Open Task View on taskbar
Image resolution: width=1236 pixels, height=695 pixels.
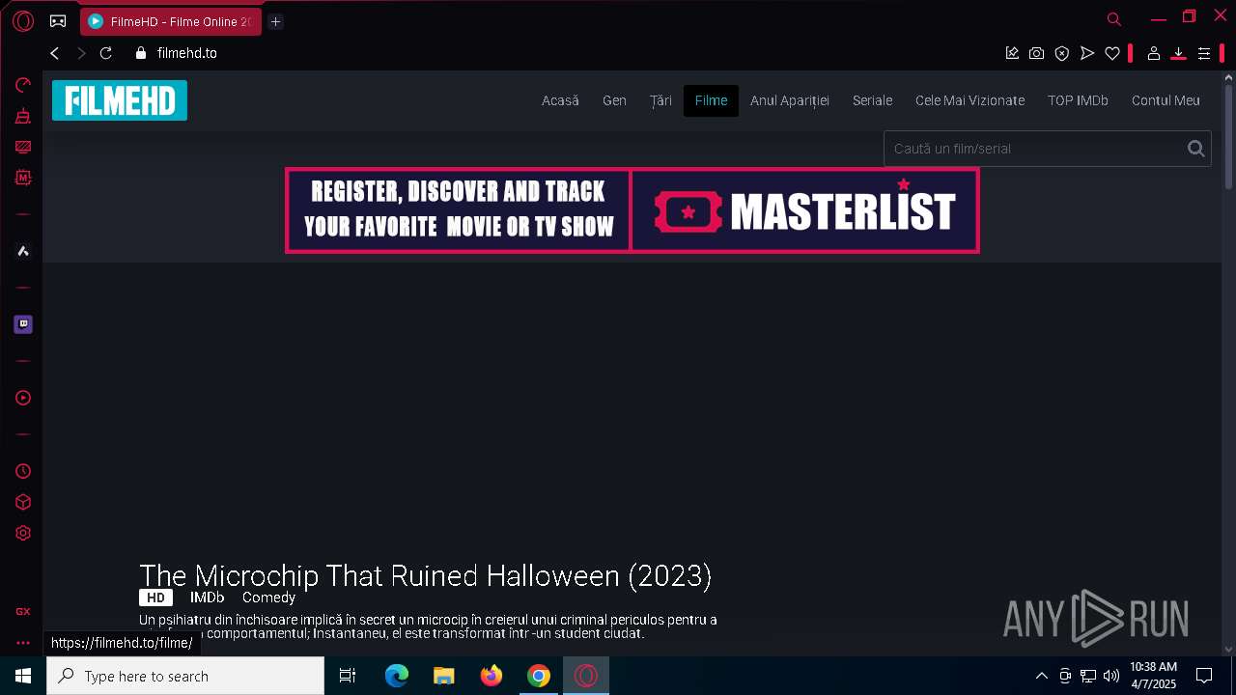[x=348, y=676]
